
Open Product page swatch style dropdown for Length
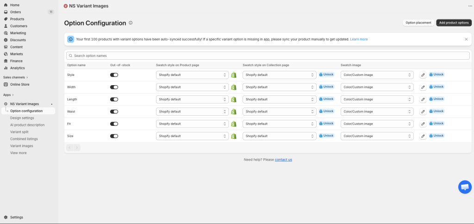click(x=192, y=100)
